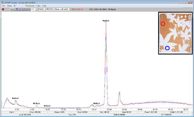Screen dimensions: 194x117
Task: Click the scale up arrow icon
Action: [x=19, y=9]
